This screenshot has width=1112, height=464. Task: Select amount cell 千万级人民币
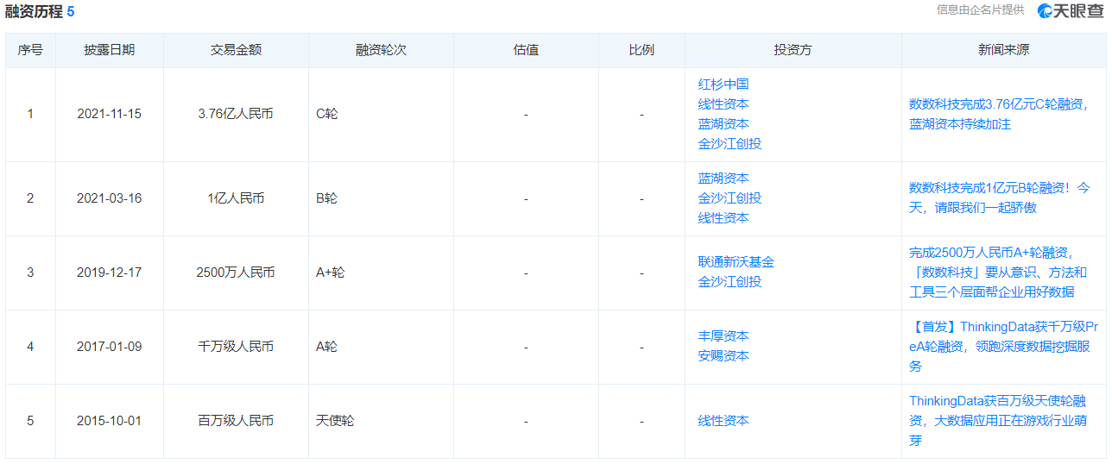[x=236, y=347]
